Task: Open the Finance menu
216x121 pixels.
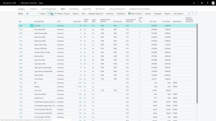Action: click(34, 9)
